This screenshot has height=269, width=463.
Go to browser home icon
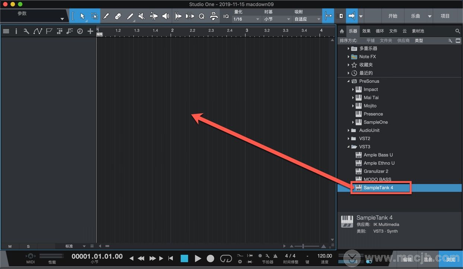pyautogui.click(x=342, y=31)
